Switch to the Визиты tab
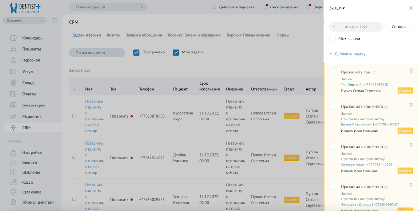 point(113,35)
